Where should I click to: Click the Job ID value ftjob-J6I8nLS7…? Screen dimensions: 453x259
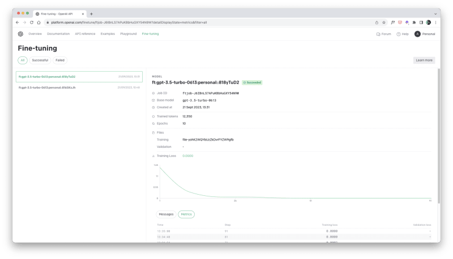211,93
